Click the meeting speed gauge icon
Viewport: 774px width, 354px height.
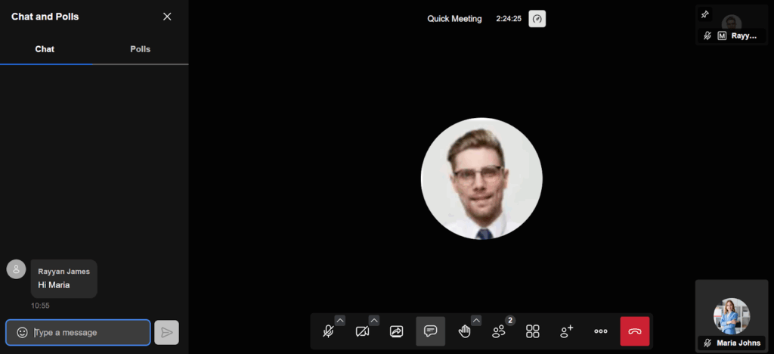coord(537,19)
